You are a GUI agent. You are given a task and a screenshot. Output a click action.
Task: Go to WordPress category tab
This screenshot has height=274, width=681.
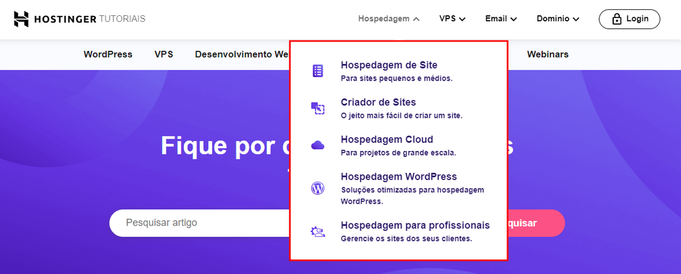(108, 55)
